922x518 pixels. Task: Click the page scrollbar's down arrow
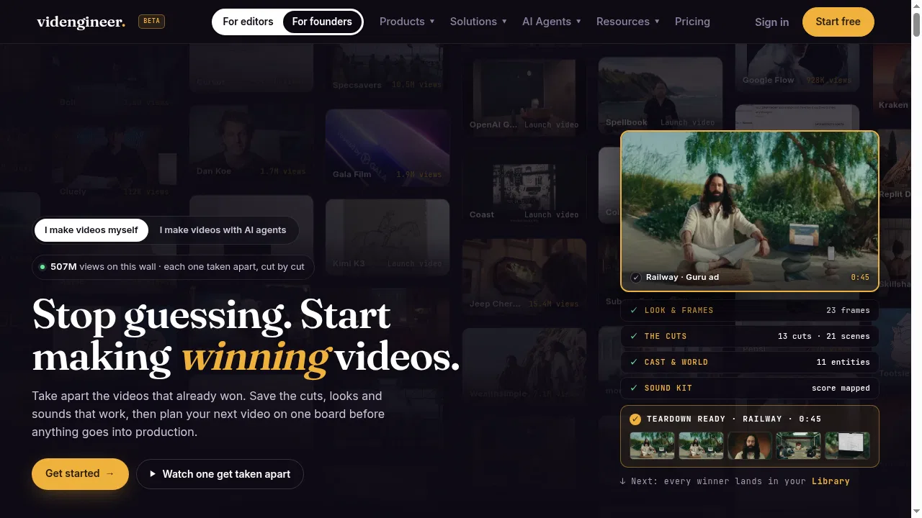click(x=916, y=512)
